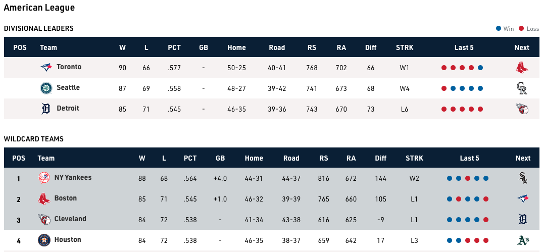Sort wildcard teams by GB column
Viewport: 543px width, 252px height.
coord(220,158)
